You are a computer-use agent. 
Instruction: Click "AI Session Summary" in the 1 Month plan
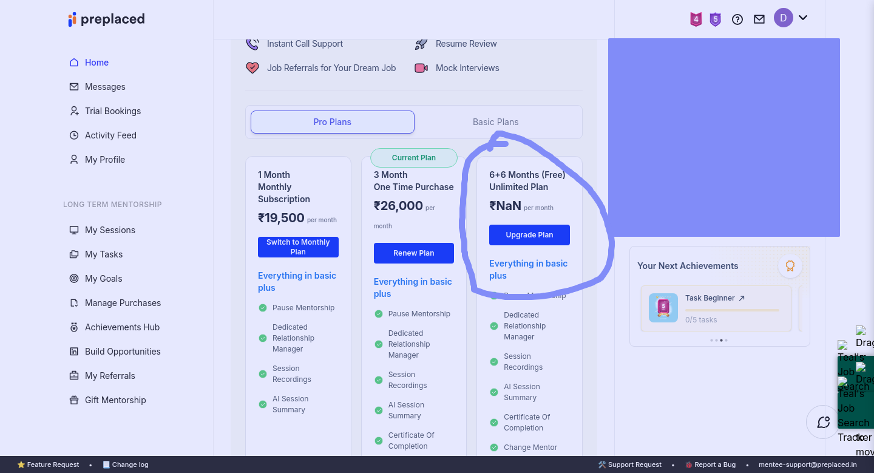291,404
